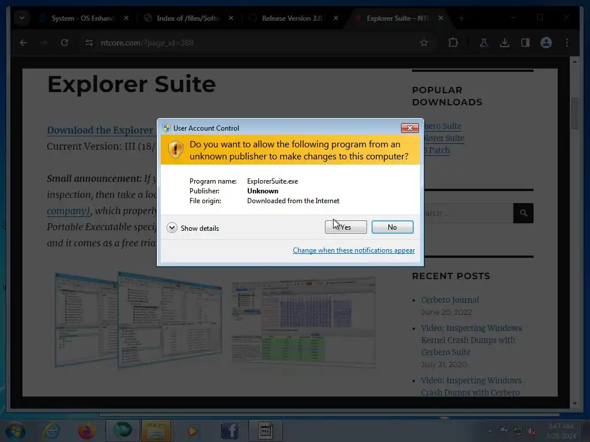
Task: Click Explorer Suite popular download link
Action: tap(444, 138)
